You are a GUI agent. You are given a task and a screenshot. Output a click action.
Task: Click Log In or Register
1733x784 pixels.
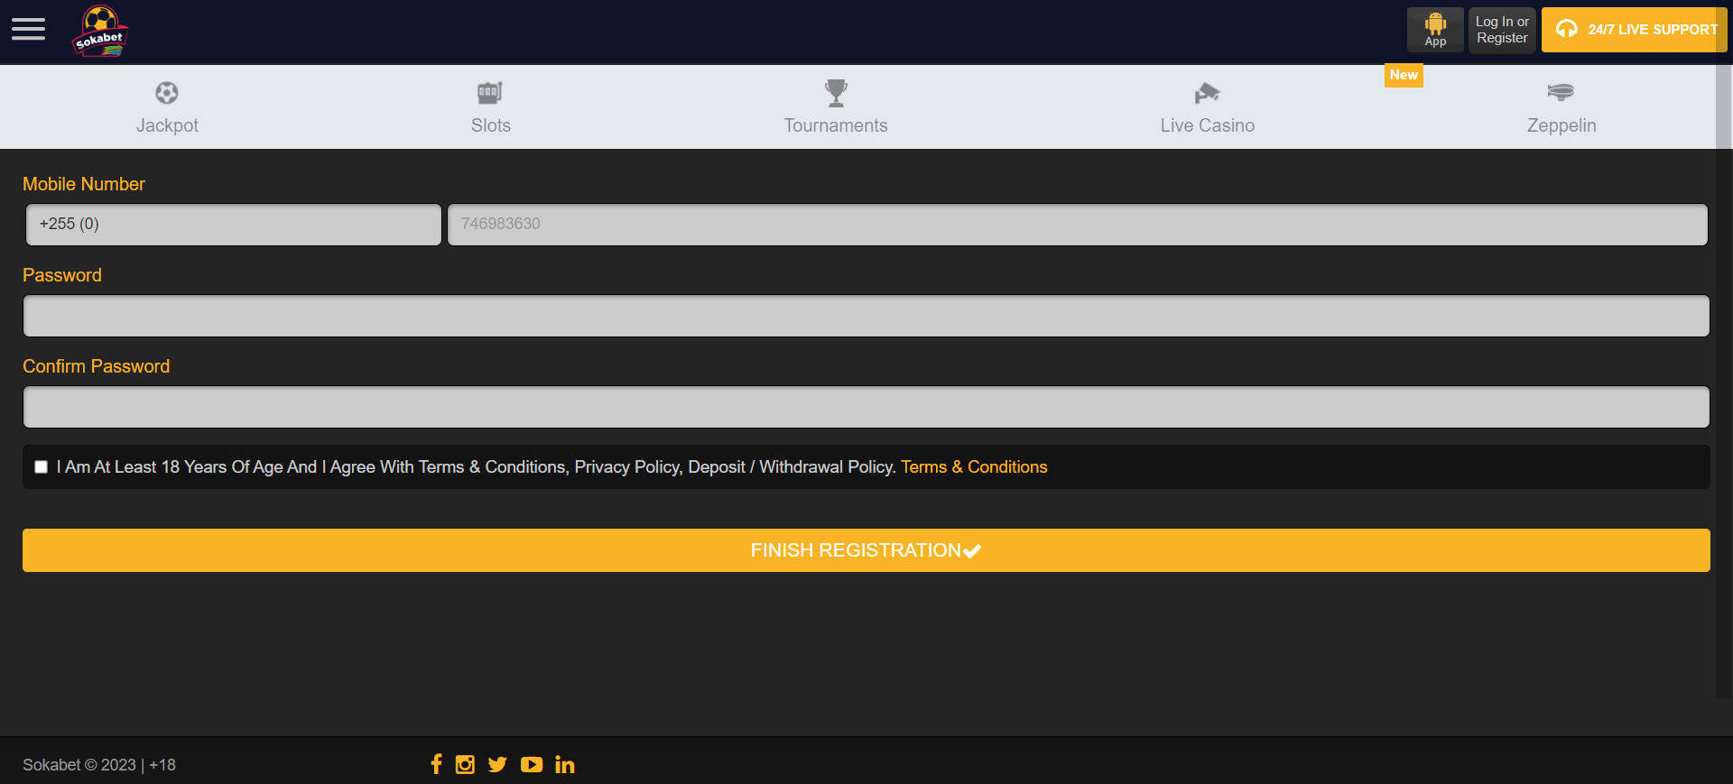1502,30
